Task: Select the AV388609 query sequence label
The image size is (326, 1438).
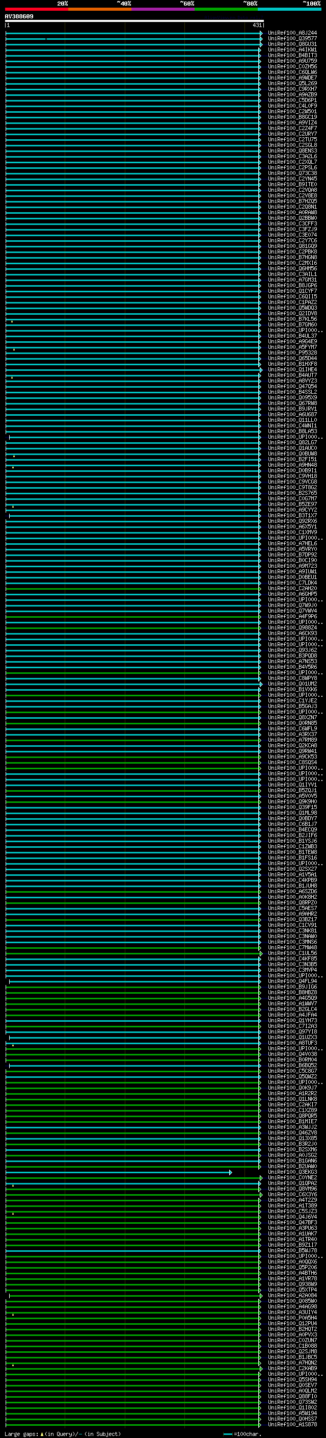Action: 19,16
